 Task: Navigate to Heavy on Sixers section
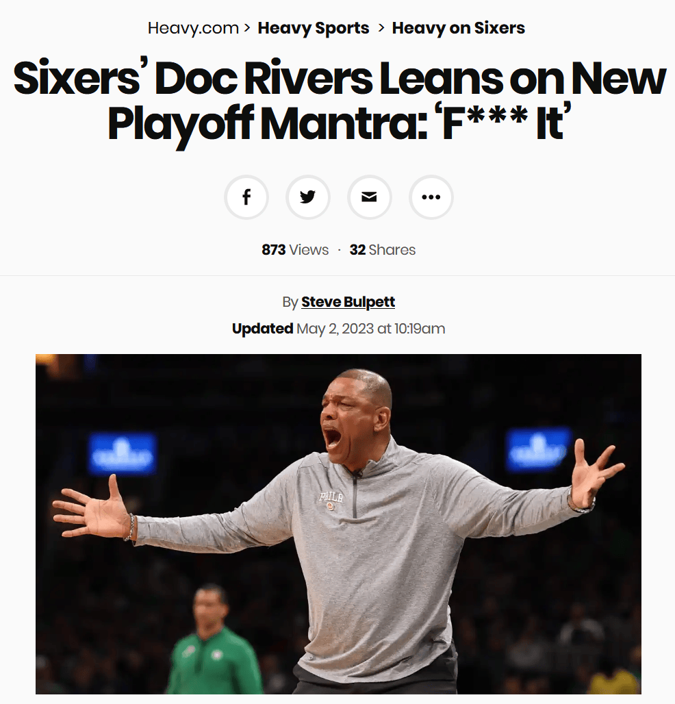(458, 28)
